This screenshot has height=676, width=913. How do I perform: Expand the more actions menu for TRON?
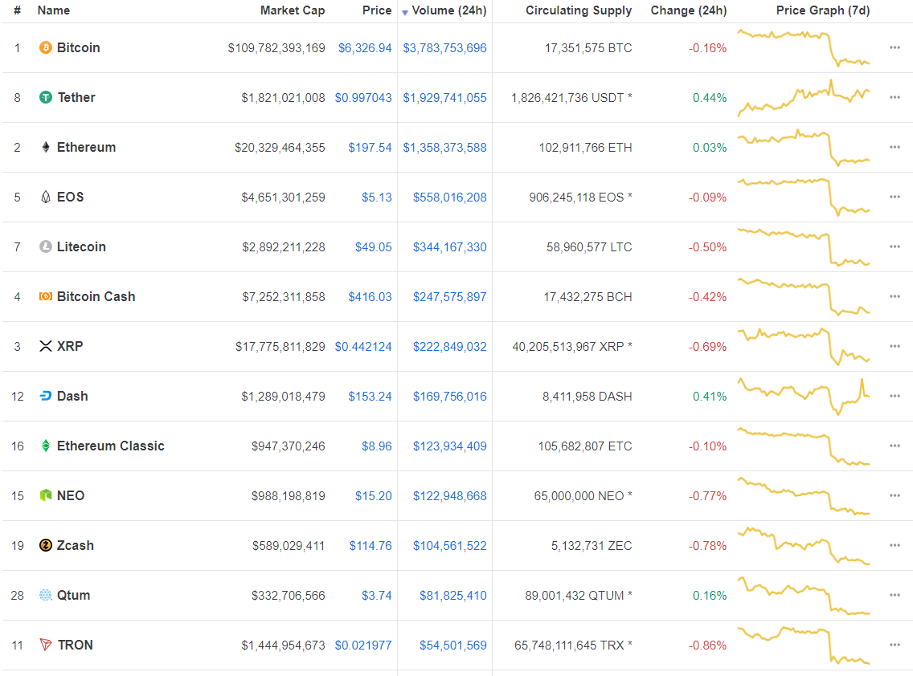(x=895, y=645)
